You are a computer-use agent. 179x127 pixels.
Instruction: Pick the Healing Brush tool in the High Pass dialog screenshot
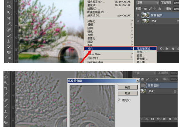6,100
